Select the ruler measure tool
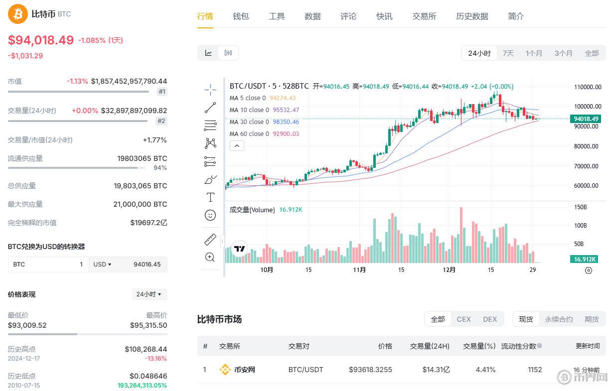Screen dimensions: 613x391 210,239
